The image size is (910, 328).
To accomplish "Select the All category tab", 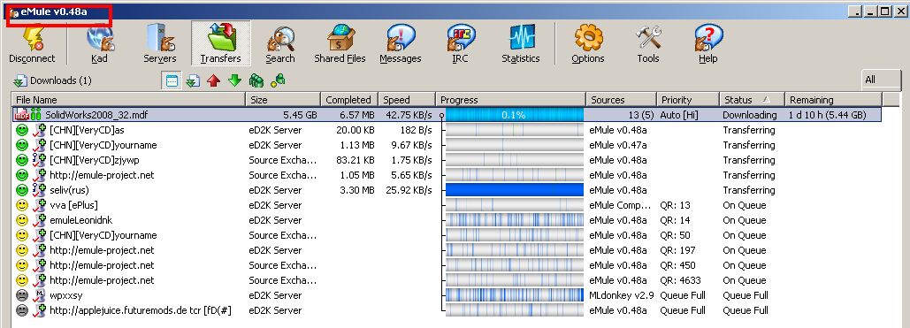I will pos(881,80).
